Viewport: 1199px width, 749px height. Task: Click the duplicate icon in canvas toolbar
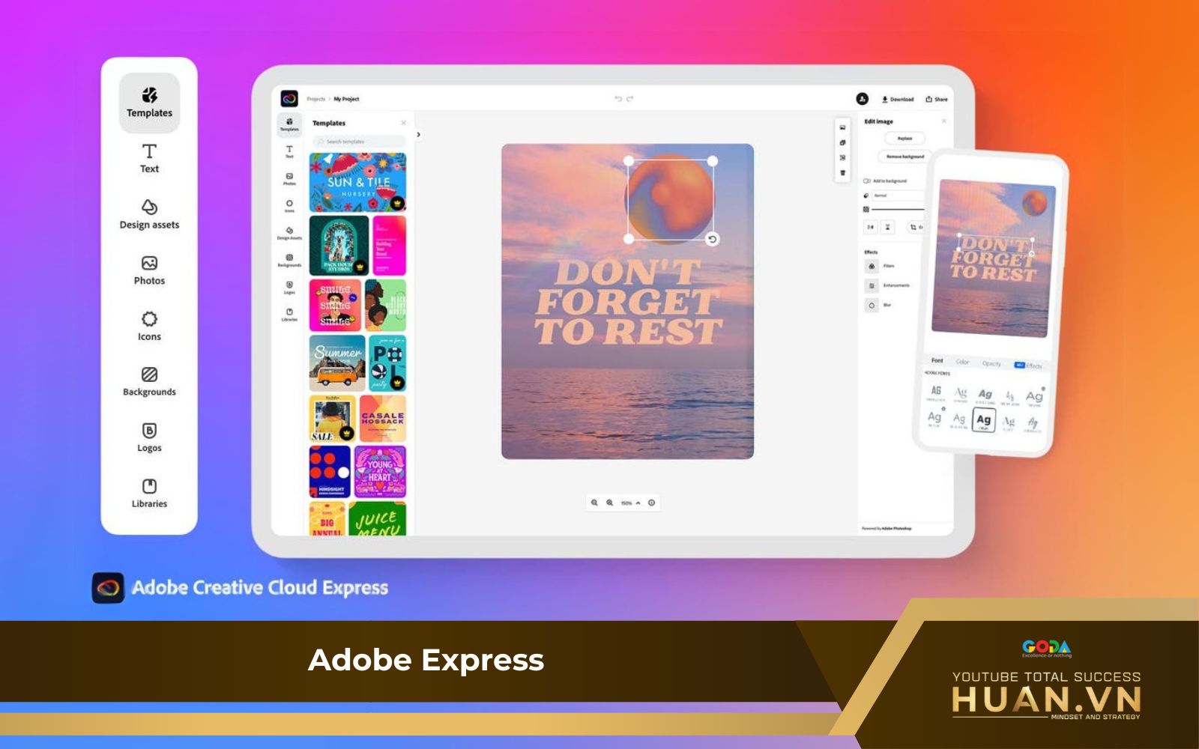[x=843, y=143]
